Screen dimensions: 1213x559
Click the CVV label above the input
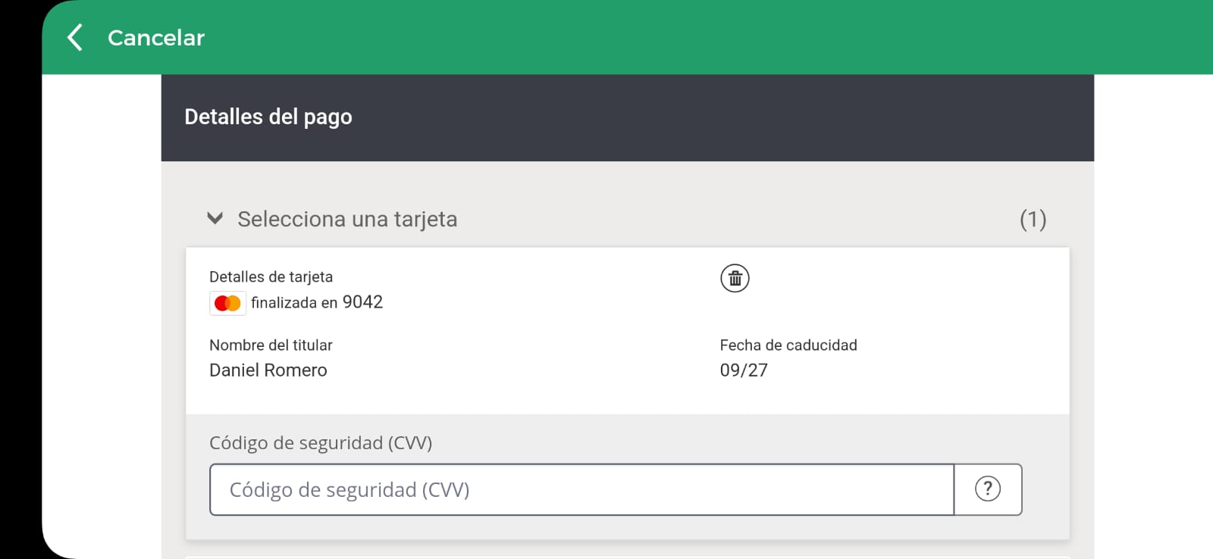pyautogui.click(x=321, y=443)
